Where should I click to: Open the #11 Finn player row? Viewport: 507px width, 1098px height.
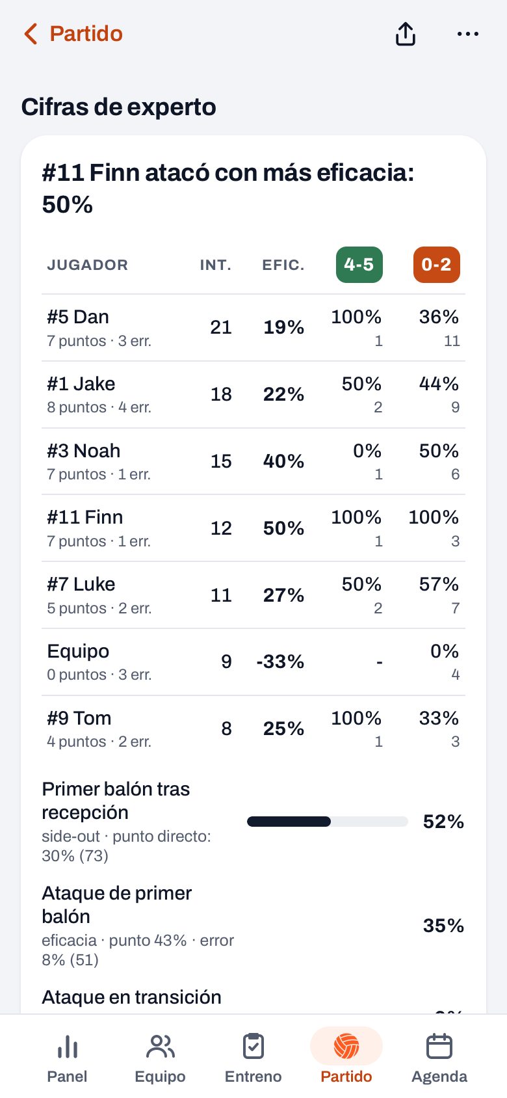pyautogui.click(x=253, y=528)
